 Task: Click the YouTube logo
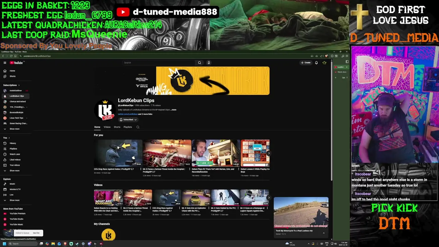pyautogui.click(x=16, y=63)
